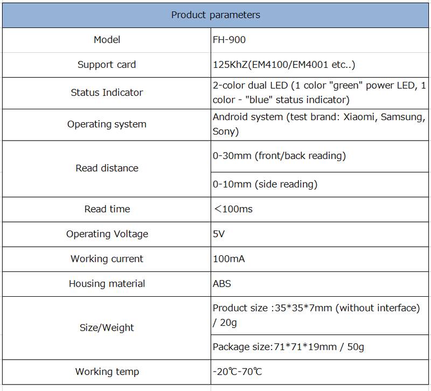Click the Product size 35*35*7mm cell

tap(316, 315)
